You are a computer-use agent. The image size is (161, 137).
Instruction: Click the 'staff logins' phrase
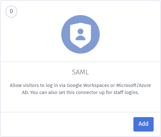coord(126,92)
